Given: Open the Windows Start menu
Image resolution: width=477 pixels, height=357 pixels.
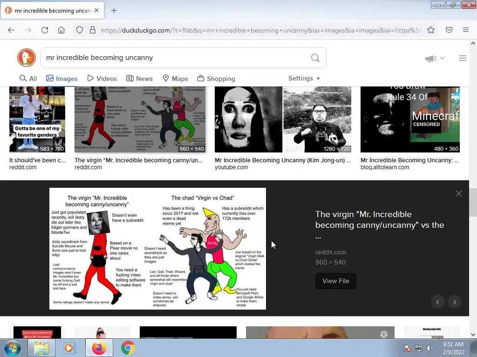Looking at the screenshot, I should click(x=12, y=348).
